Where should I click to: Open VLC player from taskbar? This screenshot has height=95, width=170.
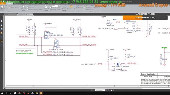click(28, 93)
